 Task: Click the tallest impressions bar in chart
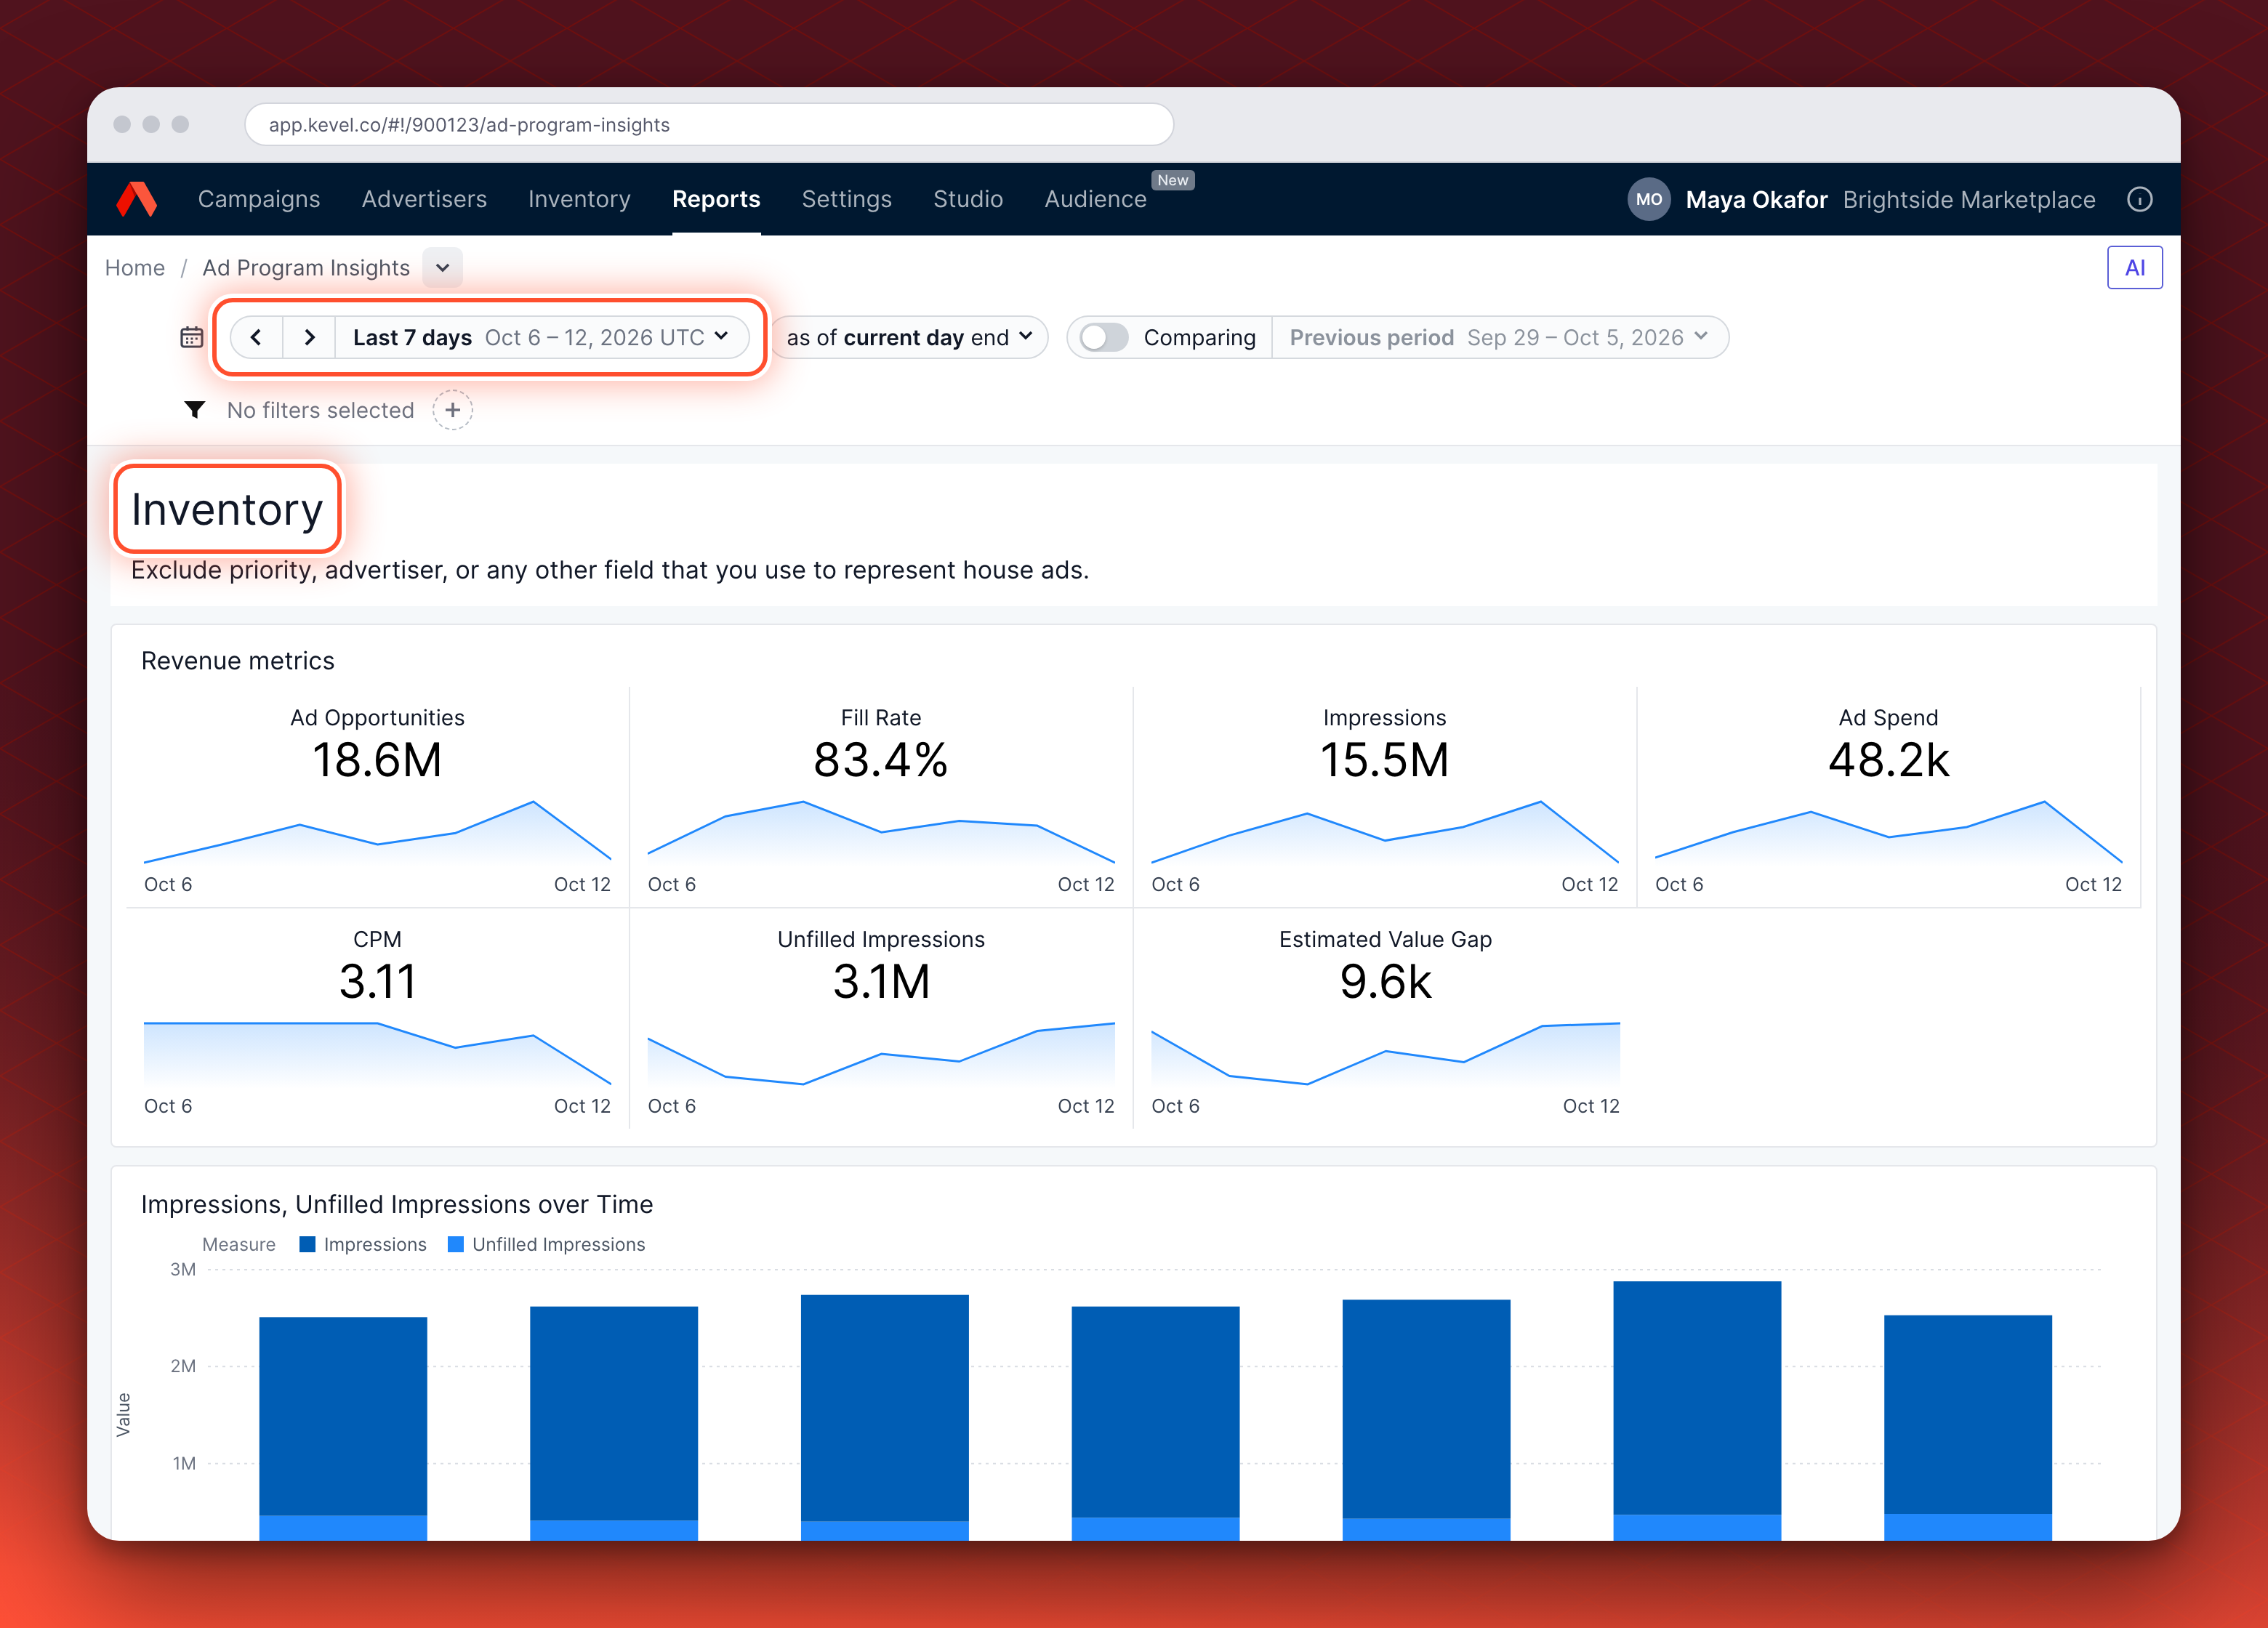tap(1696, 1397)
